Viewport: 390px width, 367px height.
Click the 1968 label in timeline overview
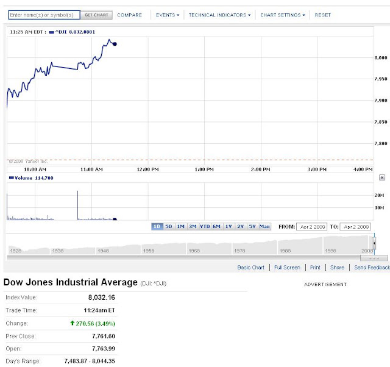(194, 251)
